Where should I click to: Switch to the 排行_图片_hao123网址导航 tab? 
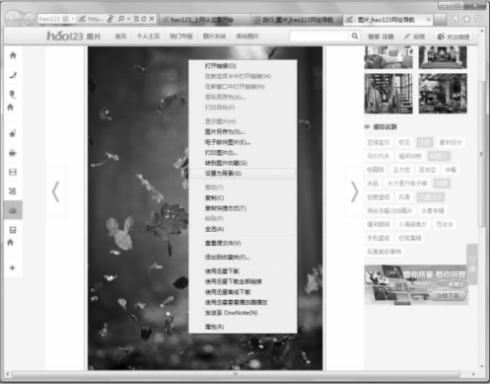pos(296,20)
